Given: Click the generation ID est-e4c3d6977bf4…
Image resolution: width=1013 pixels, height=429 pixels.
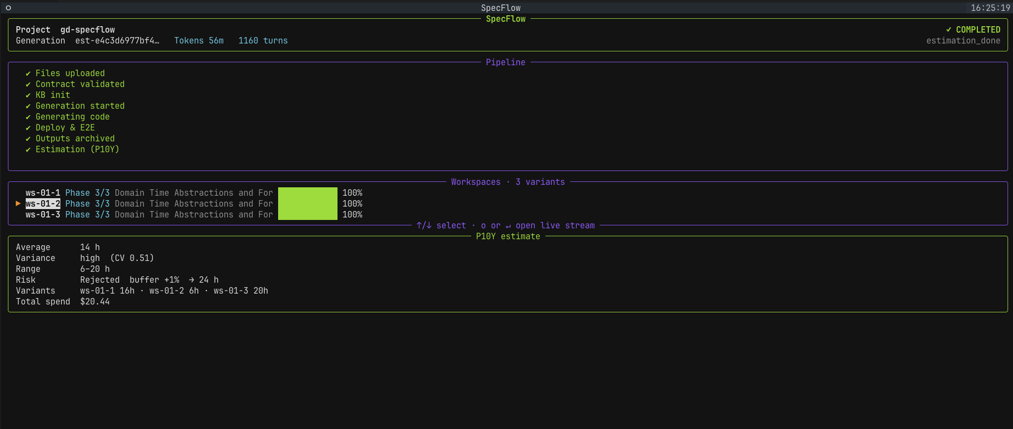Looking at the screenshot, I should (117, 41).
